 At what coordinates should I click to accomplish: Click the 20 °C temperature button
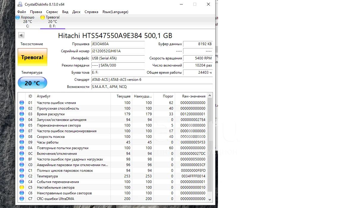point(32,83)
